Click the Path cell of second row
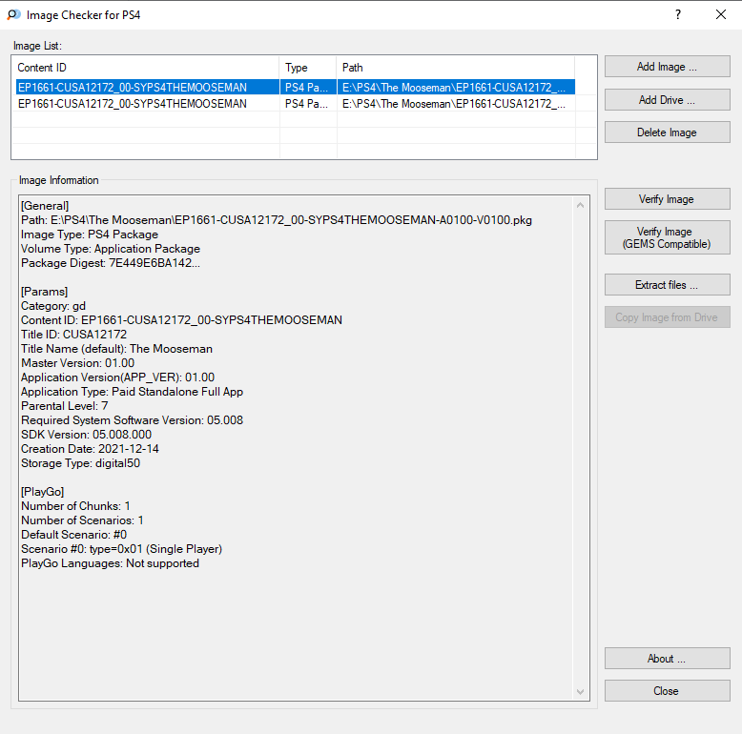The image size is (742, 734). click(x=455, y=104)
